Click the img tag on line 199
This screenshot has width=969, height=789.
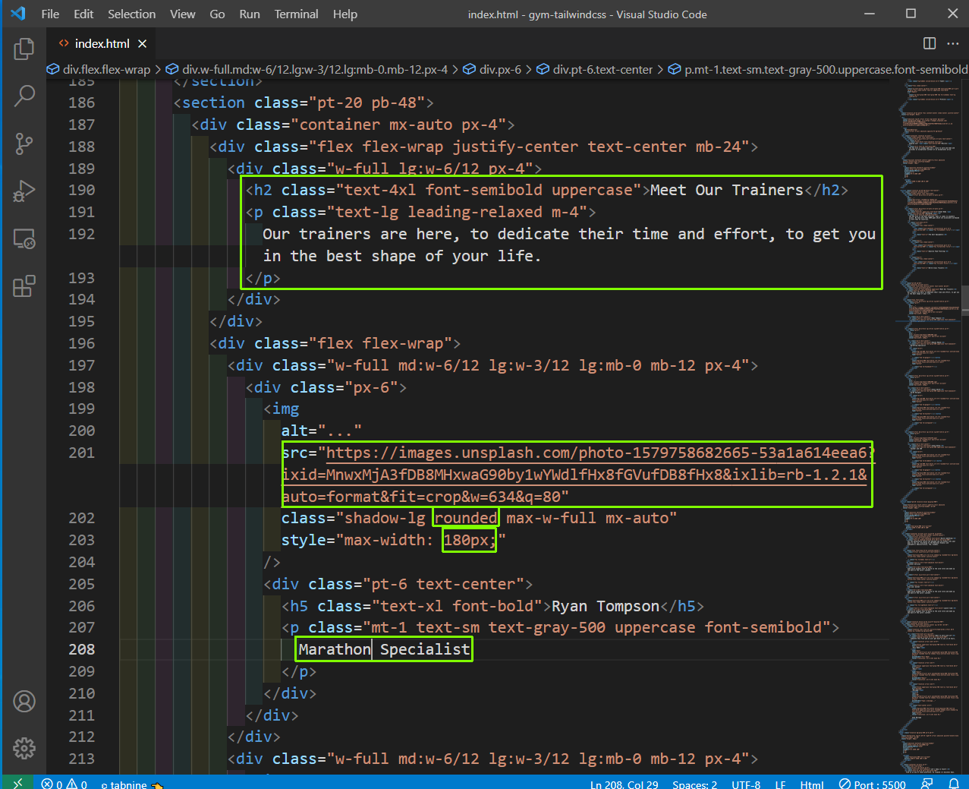point(282,409)
